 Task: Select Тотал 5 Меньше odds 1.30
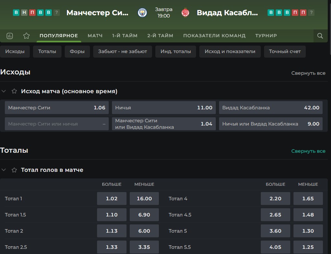308,231
